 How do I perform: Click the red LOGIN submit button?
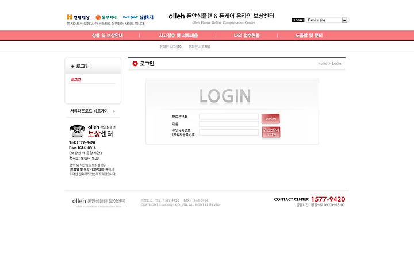pos(271,119)
